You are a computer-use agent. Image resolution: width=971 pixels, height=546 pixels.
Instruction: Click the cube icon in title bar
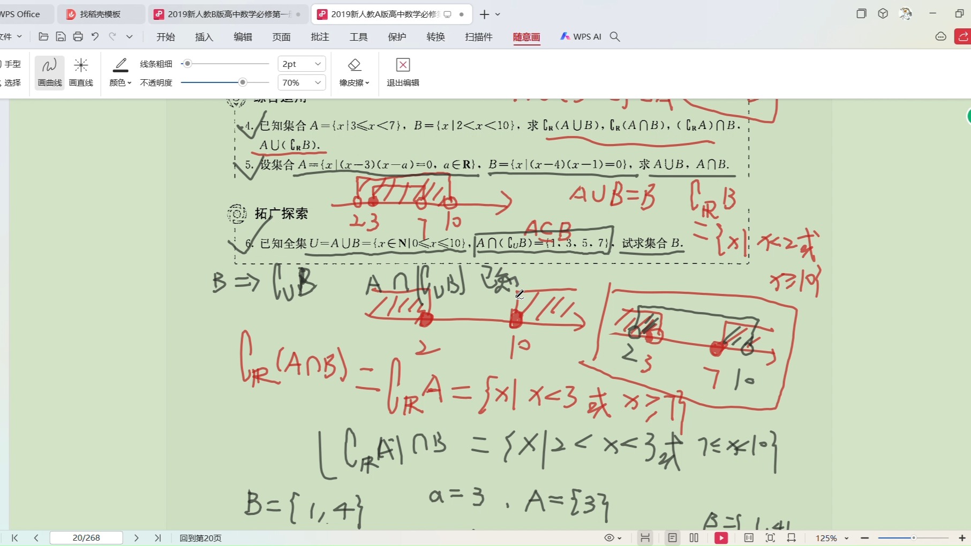click(883, 14)
